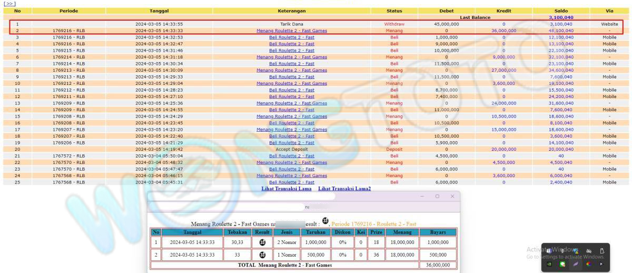Viewport: 632px width, 273px height.
Task: Open Menang Roulette 2 link in row 6
Action: click(x=291, y=57)
